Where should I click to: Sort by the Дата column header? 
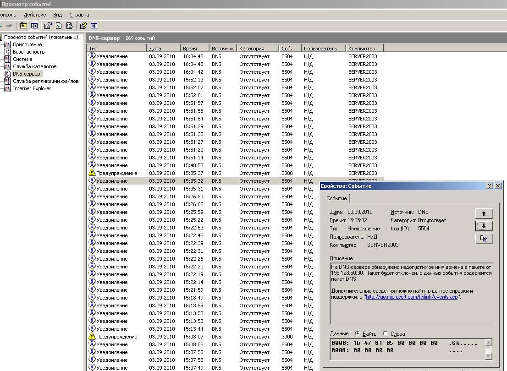(163, 49)
